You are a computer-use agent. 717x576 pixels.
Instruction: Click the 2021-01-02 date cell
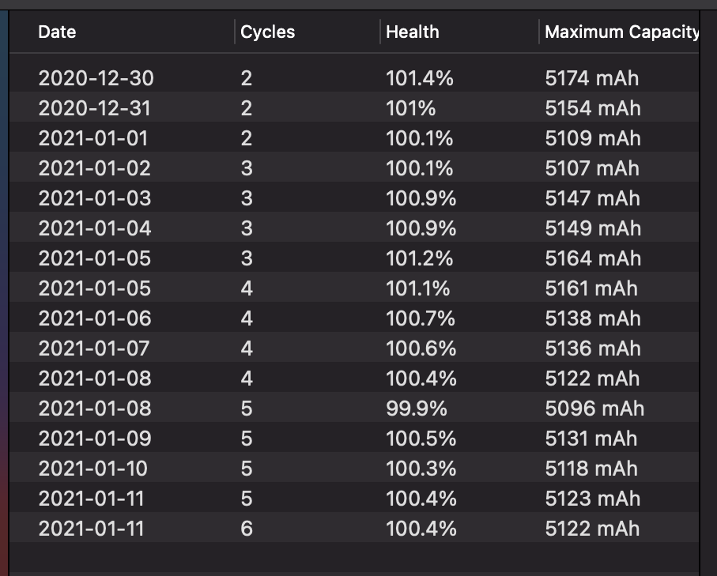94,168
